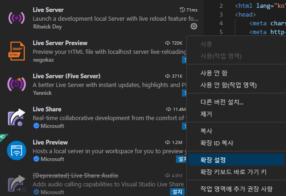
Task: Click the <head> tag in editor
Action: tap(245, 14)
